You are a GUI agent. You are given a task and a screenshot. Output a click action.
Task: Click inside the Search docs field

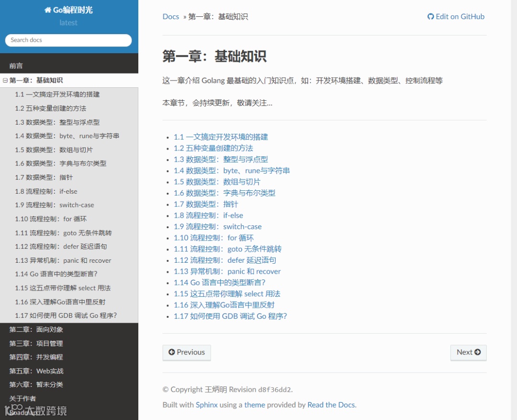coord(68,40)
